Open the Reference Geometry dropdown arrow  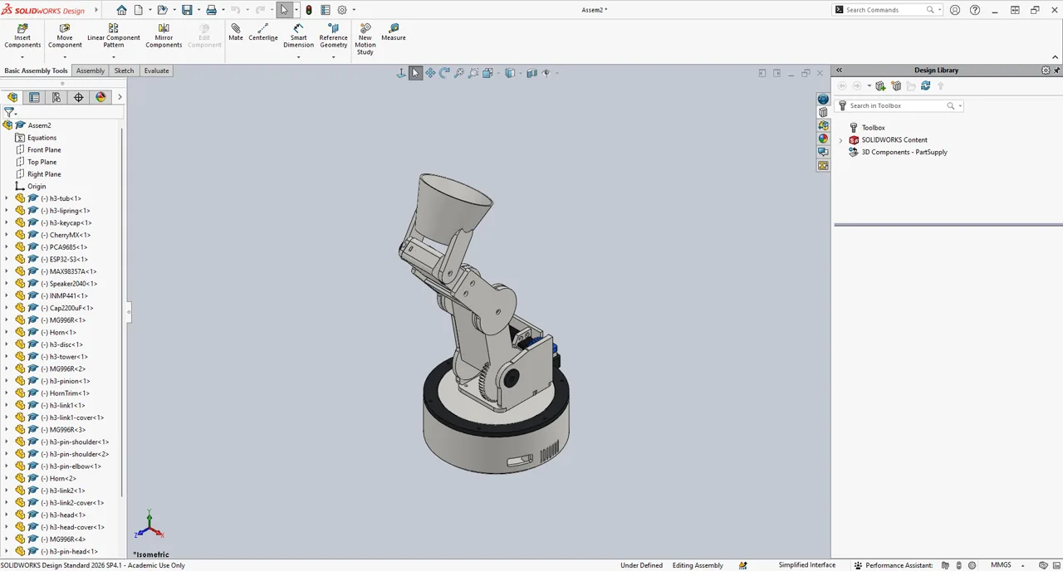tap(333, 56)
